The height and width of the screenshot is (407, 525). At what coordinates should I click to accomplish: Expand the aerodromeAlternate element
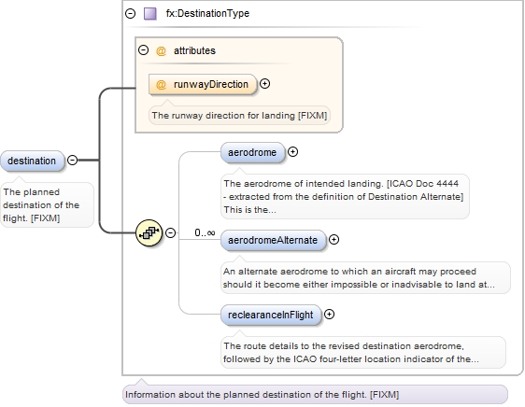(333, 239)
